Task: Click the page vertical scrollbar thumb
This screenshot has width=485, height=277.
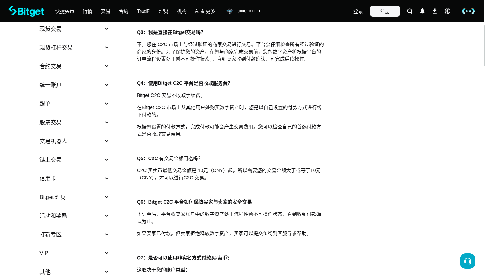Action: pyautogui.click(x=484, y=45)
